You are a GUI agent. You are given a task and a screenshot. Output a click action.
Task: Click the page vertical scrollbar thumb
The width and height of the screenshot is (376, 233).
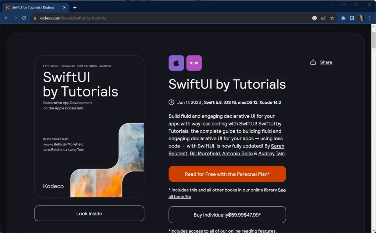point(373,40)
